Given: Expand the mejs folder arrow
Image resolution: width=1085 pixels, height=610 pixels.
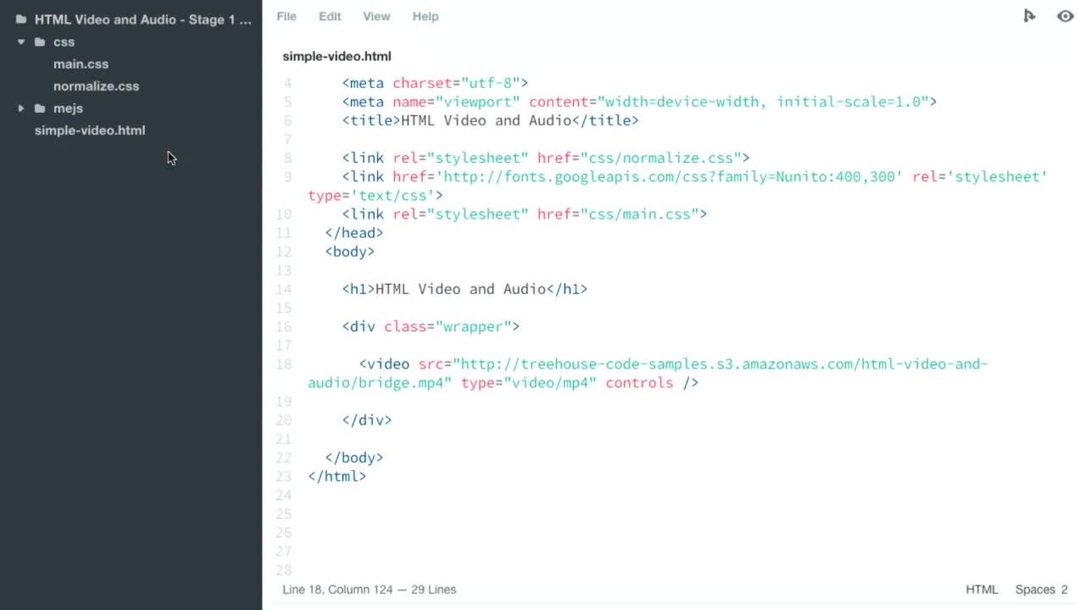Looking at the screenshot, I should 21,108.
